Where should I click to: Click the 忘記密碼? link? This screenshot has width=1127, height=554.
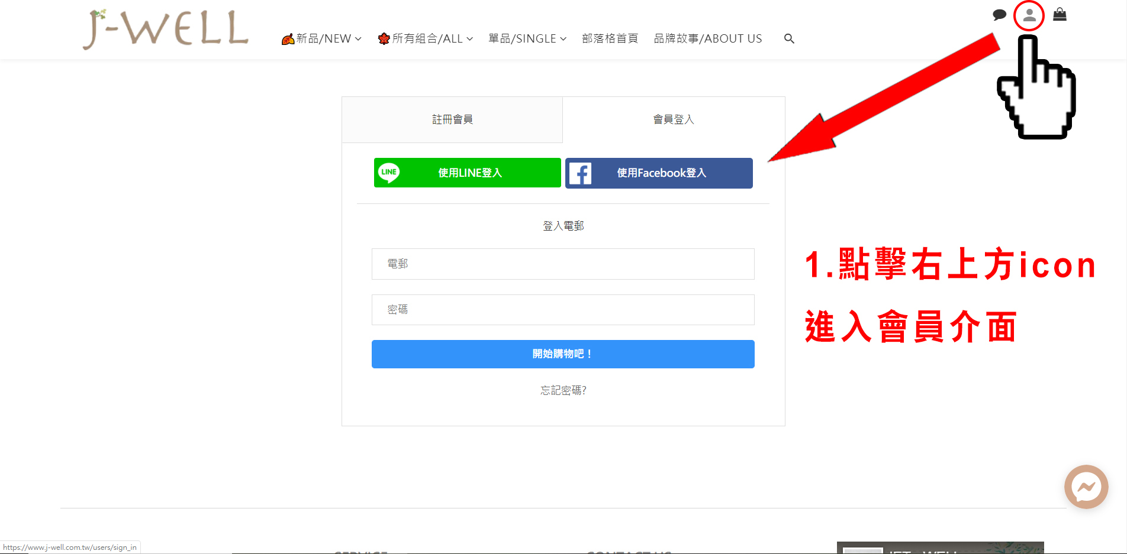click(x=563, y=391)
